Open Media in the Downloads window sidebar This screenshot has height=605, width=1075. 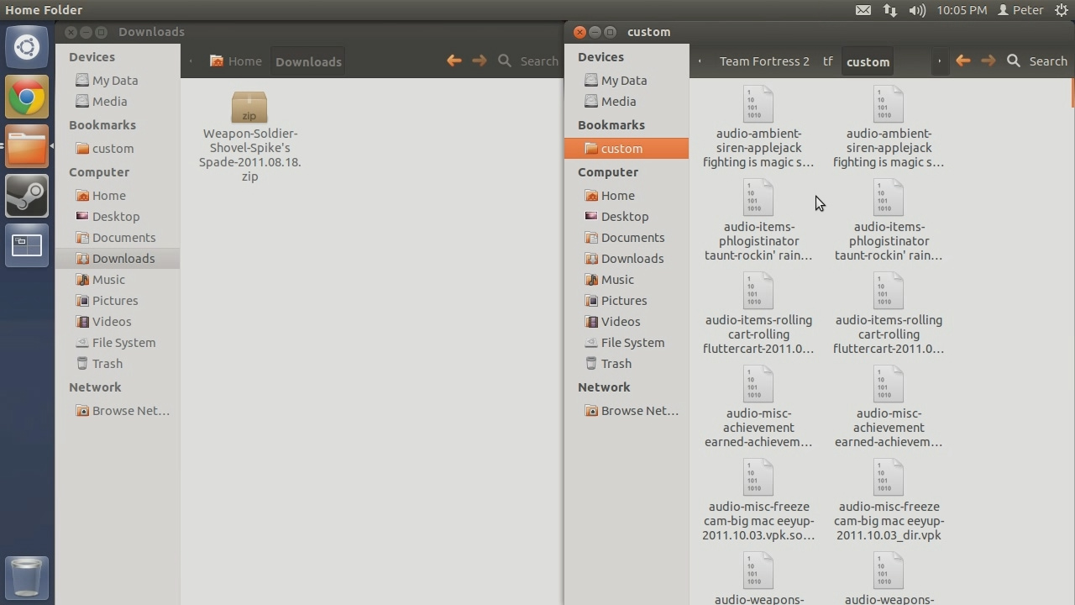click(x=109, y=102)
